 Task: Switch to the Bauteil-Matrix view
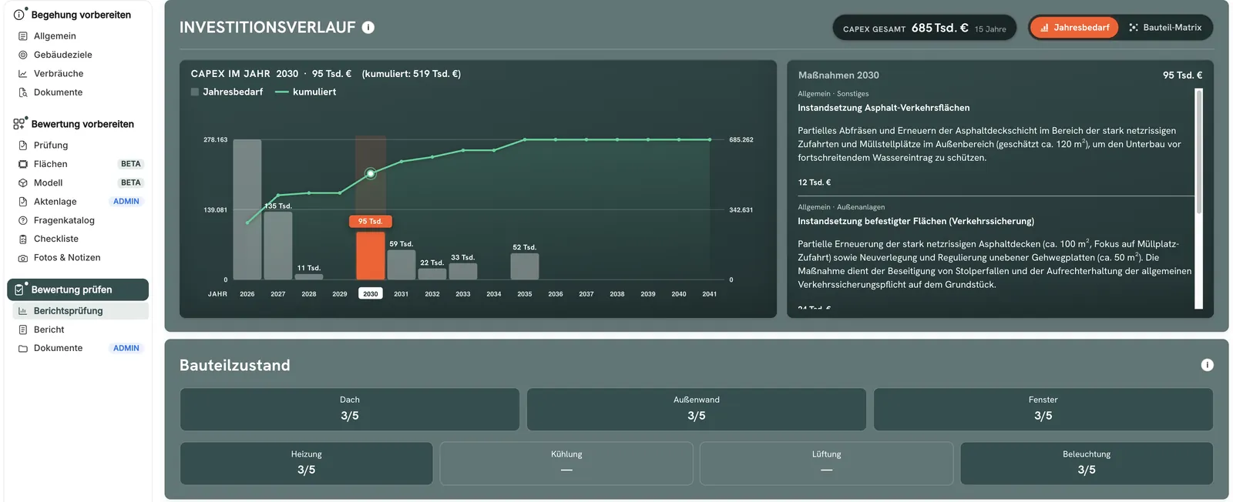tap(1165, 28)
